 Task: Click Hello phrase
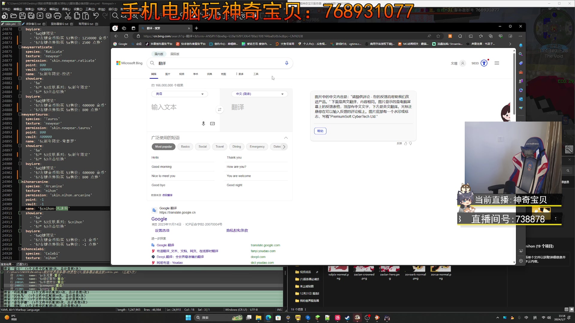pos(155,158)
